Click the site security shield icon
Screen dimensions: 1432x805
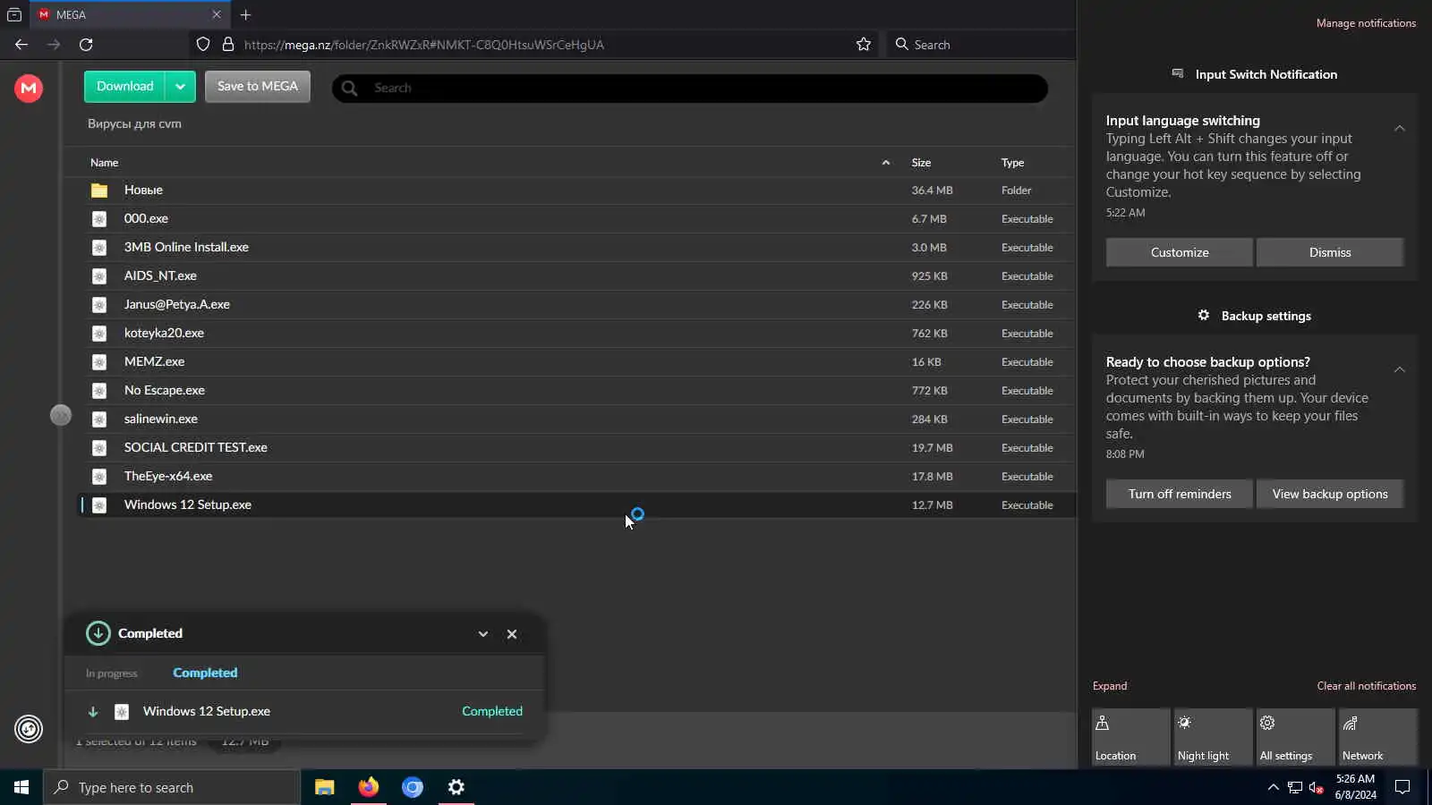point(203,45)
